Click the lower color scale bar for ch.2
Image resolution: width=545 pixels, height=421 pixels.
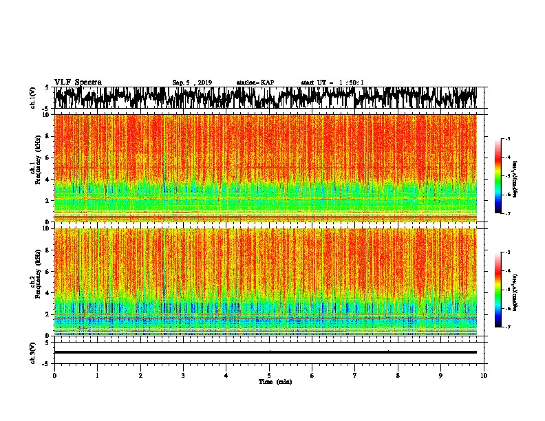(498, 290)
